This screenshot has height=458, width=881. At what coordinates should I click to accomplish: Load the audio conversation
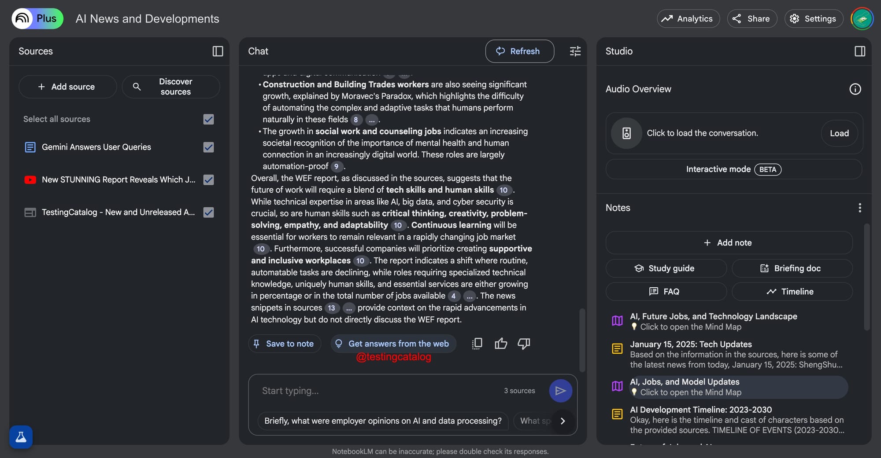pyautogui.click(x=839, y=133)
